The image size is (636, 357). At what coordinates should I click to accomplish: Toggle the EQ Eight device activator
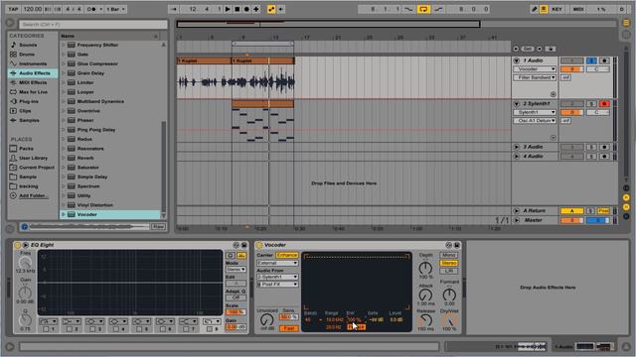pos(17,245)
